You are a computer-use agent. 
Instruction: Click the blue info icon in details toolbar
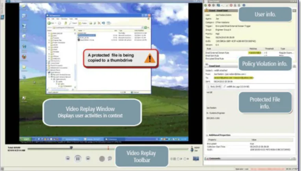tap(244, 6)
